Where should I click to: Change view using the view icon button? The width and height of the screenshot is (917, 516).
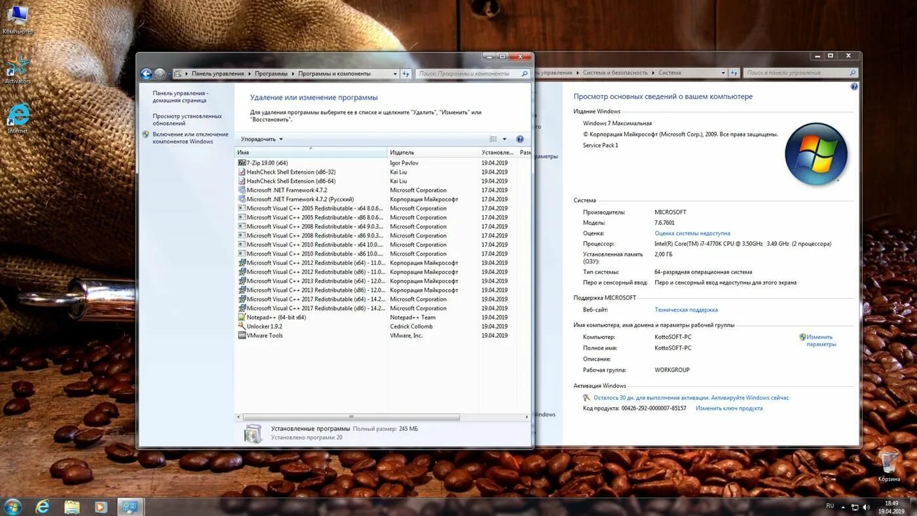tap(493, 139)
